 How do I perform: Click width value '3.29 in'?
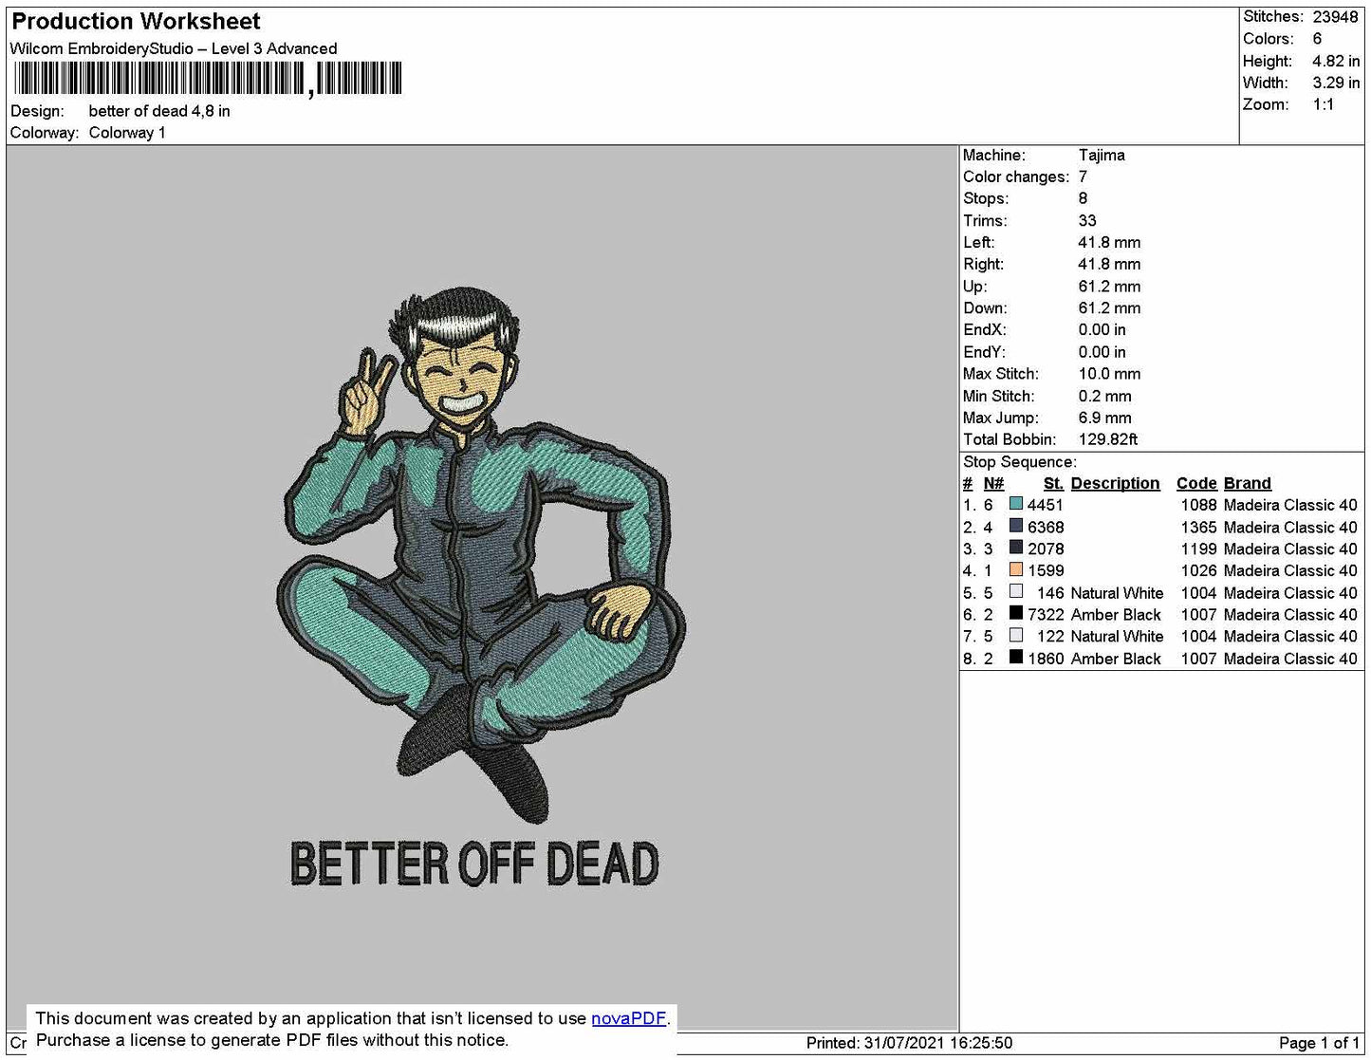[x=1336, y=83]
